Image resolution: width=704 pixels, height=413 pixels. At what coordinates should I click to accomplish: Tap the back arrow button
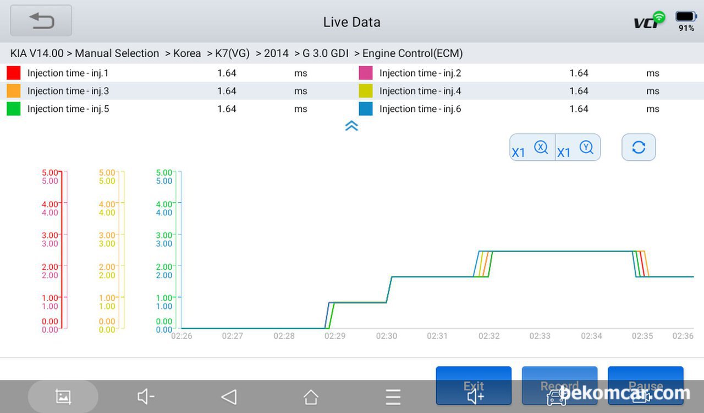41,21
